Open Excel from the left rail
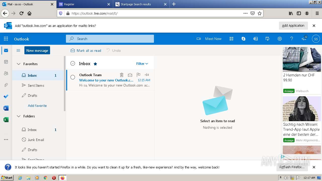The image size is (322, 181). [x=6, y=120]
